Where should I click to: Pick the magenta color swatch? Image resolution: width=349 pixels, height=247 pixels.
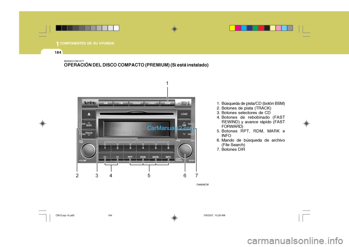coord(238,28)
